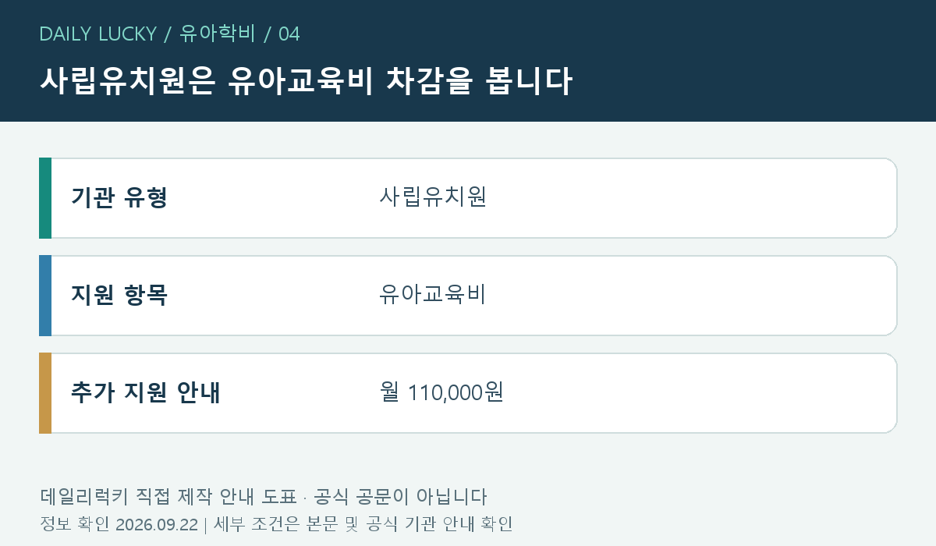This screenshot has width=936, height=546.
Task: Select the 기관 유형 row label
Action: tap(119, 198)
